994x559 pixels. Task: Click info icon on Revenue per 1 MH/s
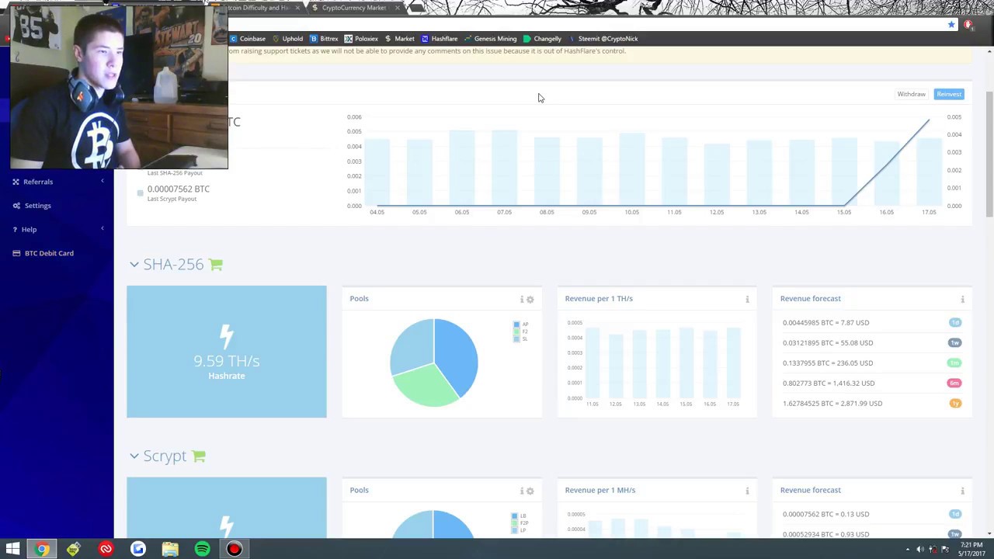point(747,491)
